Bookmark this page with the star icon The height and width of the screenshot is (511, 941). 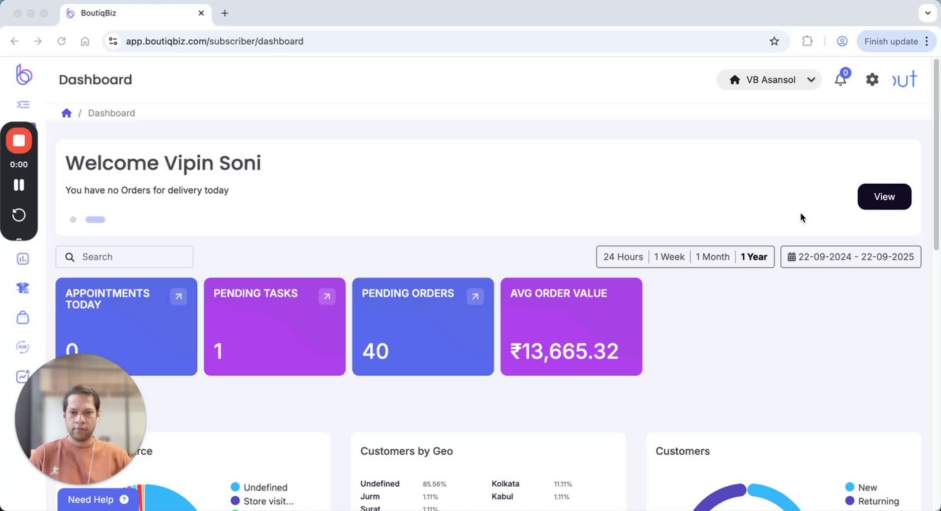774,41
